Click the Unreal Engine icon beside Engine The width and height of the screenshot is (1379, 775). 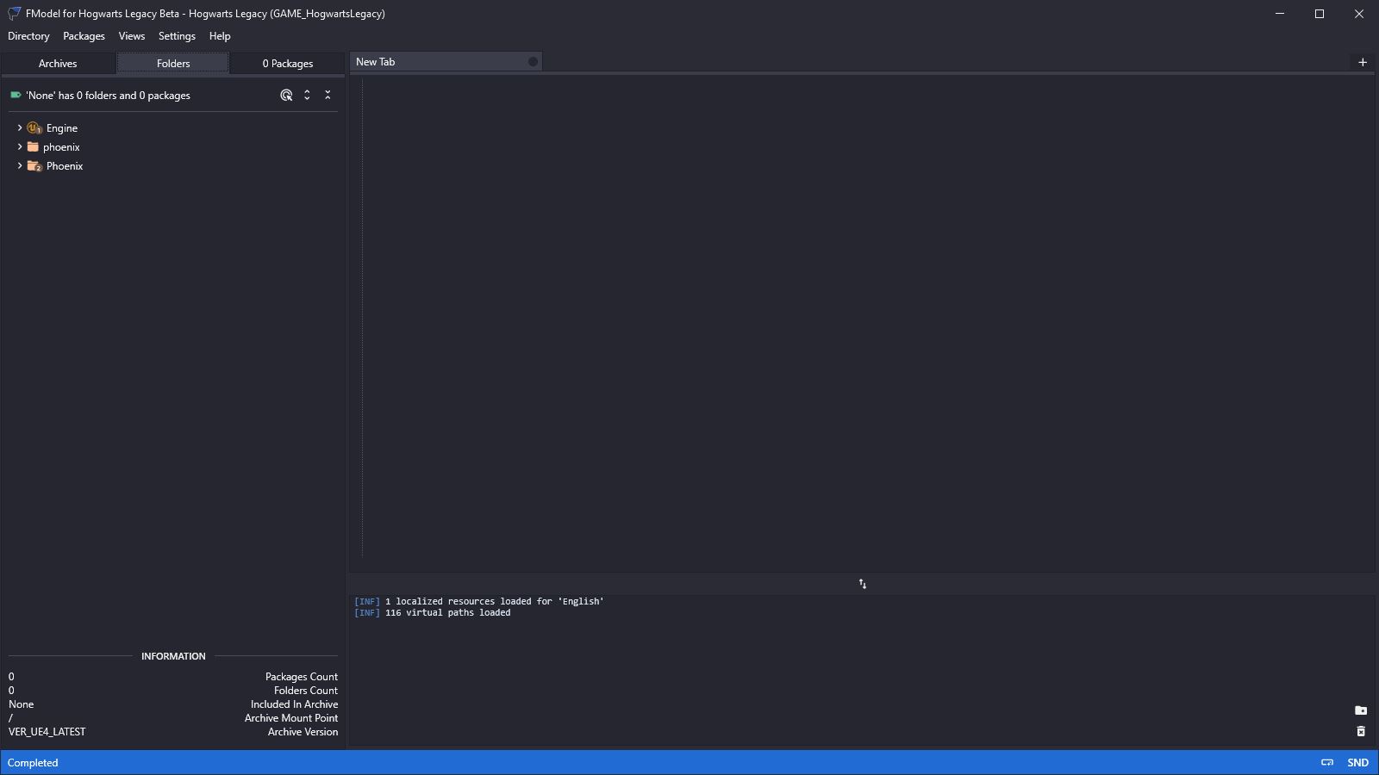pos(34,128)
